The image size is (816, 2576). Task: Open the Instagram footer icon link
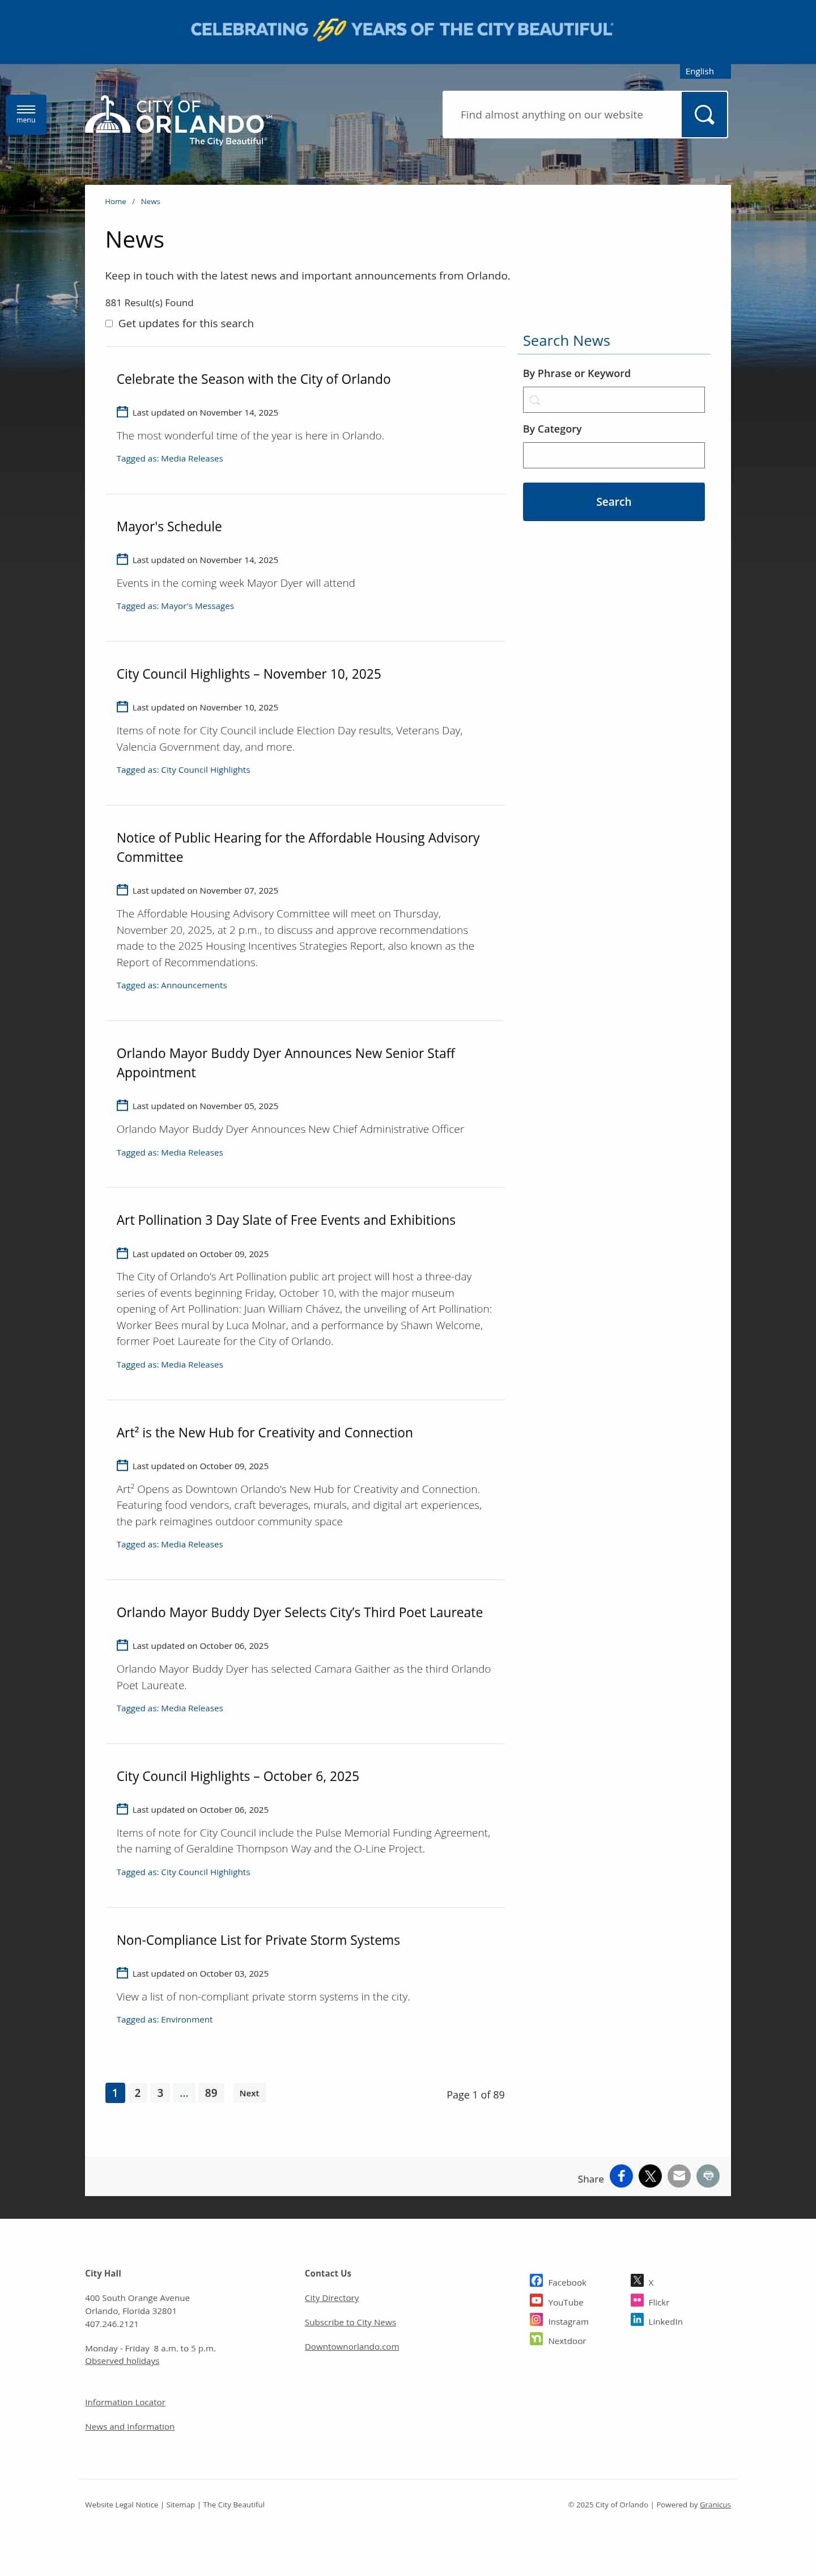[536, 2319]
